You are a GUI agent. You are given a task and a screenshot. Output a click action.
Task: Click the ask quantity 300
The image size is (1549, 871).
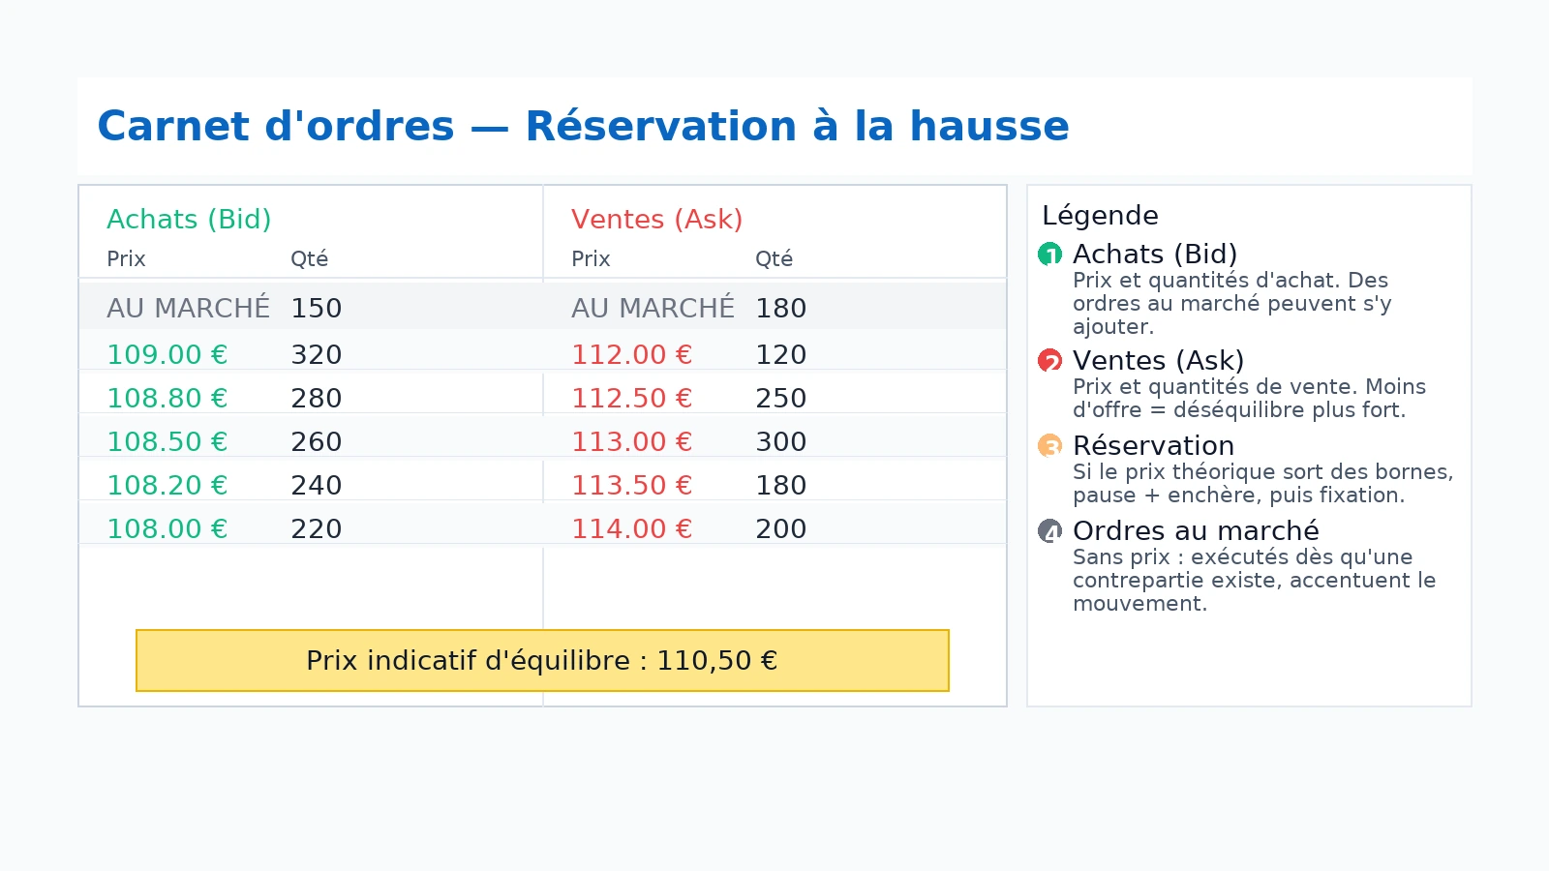780,442
